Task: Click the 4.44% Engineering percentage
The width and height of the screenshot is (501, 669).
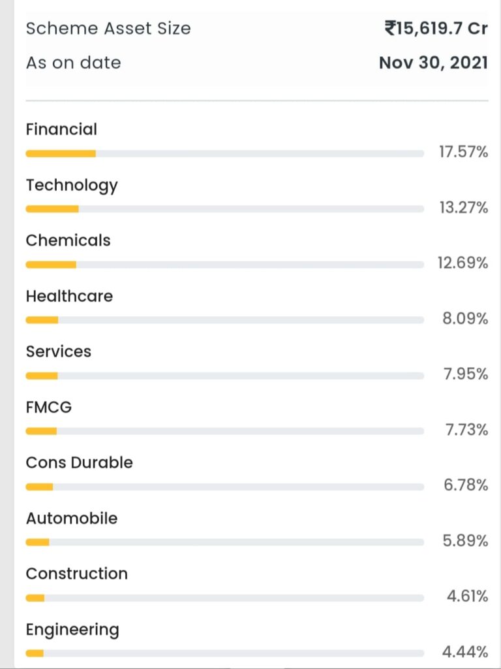Action: point(464,652)
